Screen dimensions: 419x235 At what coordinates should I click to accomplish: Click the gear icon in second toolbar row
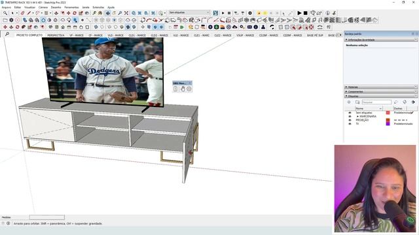(x=11, y=20)
